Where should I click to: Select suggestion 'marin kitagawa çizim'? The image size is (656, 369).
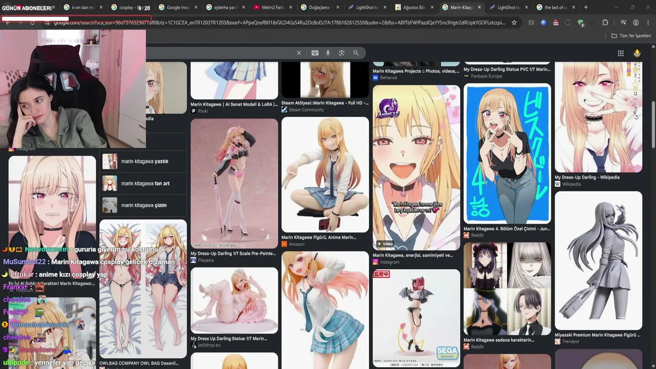tap(143, 205)
